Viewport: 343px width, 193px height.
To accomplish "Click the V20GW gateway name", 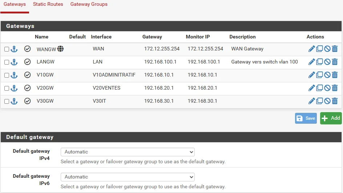I will (x=45, y=88).
